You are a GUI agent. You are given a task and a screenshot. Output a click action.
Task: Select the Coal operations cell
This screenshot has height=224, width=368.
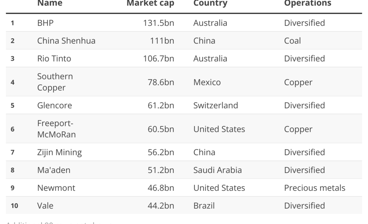coord(292,41)
